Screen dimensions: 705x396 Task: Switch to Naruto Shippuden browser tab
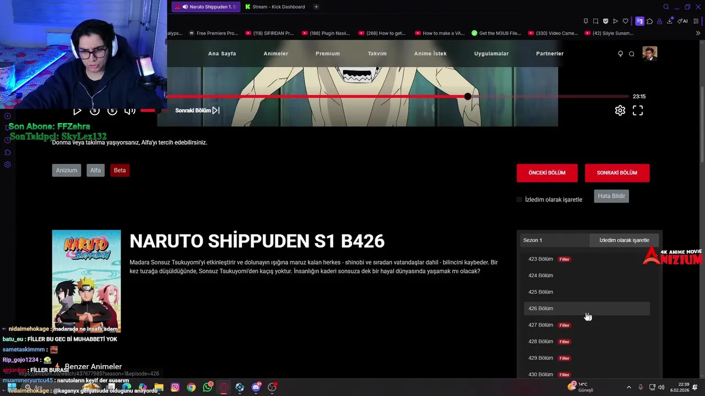pyautogui.click(x=205, y=7)
